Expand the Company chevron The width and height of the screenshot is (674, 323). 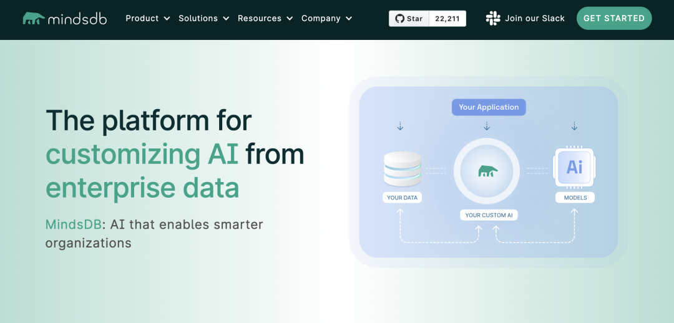tap(349, 19)
